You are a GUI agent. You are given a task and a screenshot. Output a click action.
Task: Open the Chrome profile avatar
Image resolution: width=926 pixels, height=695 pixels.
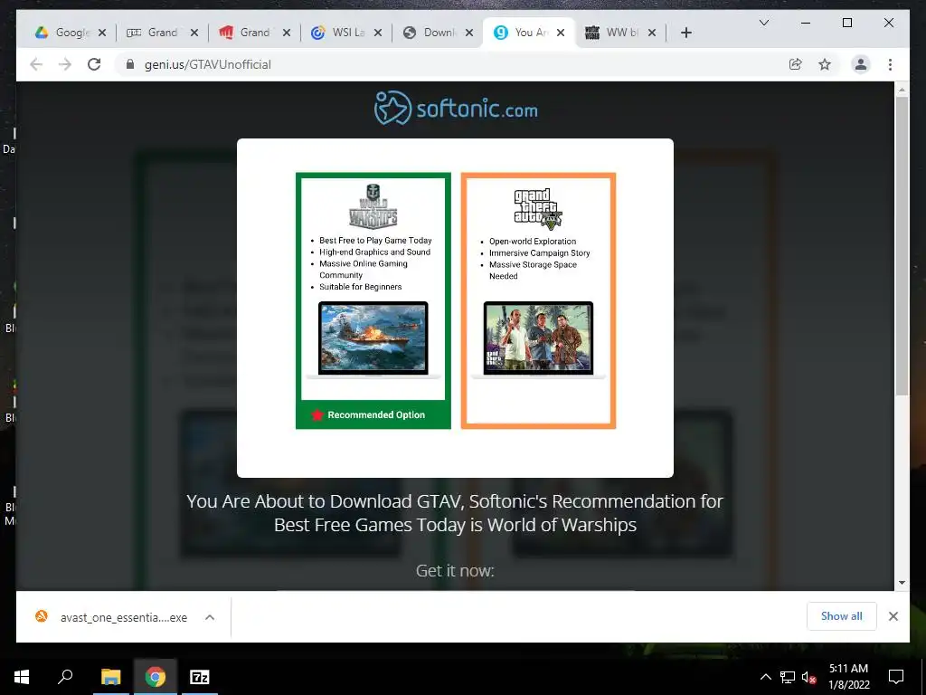click(861, 64)
